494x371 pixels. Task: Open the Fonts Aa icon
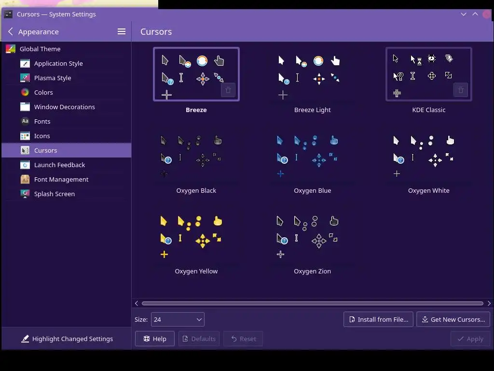coord(25,121)
